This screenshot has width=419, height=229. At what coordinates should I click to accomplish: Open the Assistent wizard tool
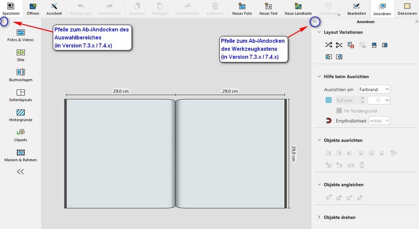tap(54, 7)
